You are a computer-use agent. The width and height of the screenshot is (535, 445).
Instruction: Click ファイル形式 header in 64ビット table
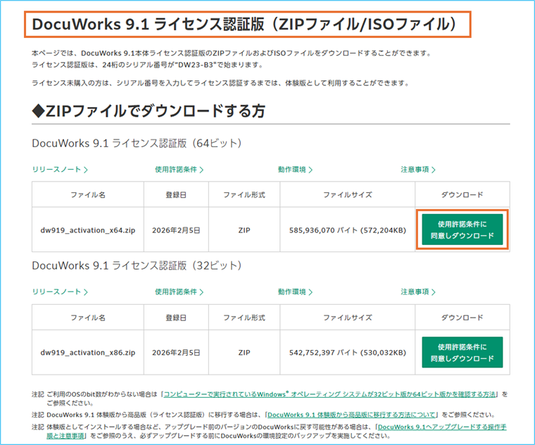[244, 194]
